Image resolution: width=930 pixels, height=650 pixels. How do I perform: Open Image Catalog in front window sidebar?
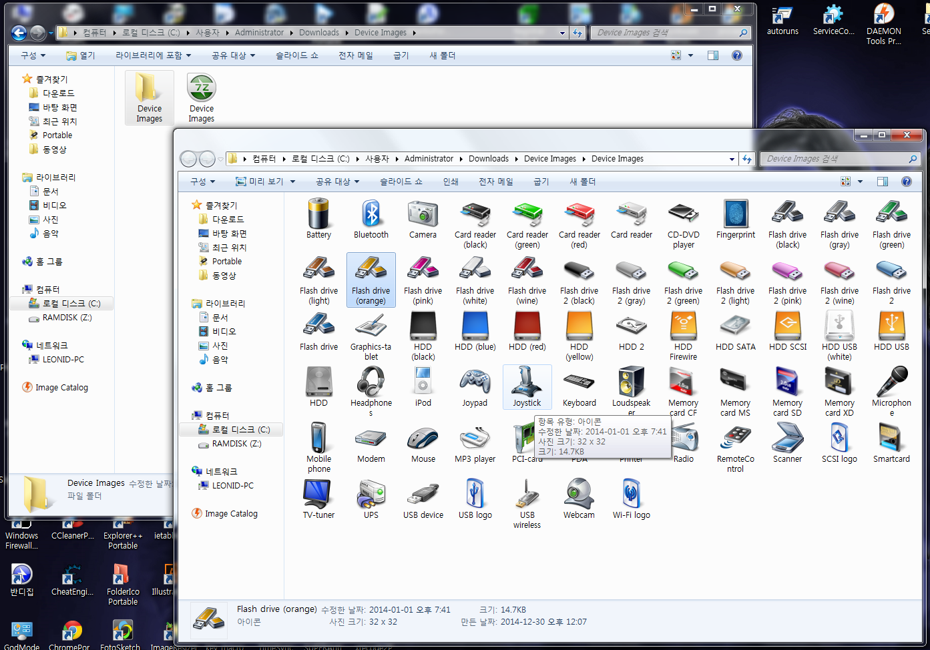(x=225, y=513)
